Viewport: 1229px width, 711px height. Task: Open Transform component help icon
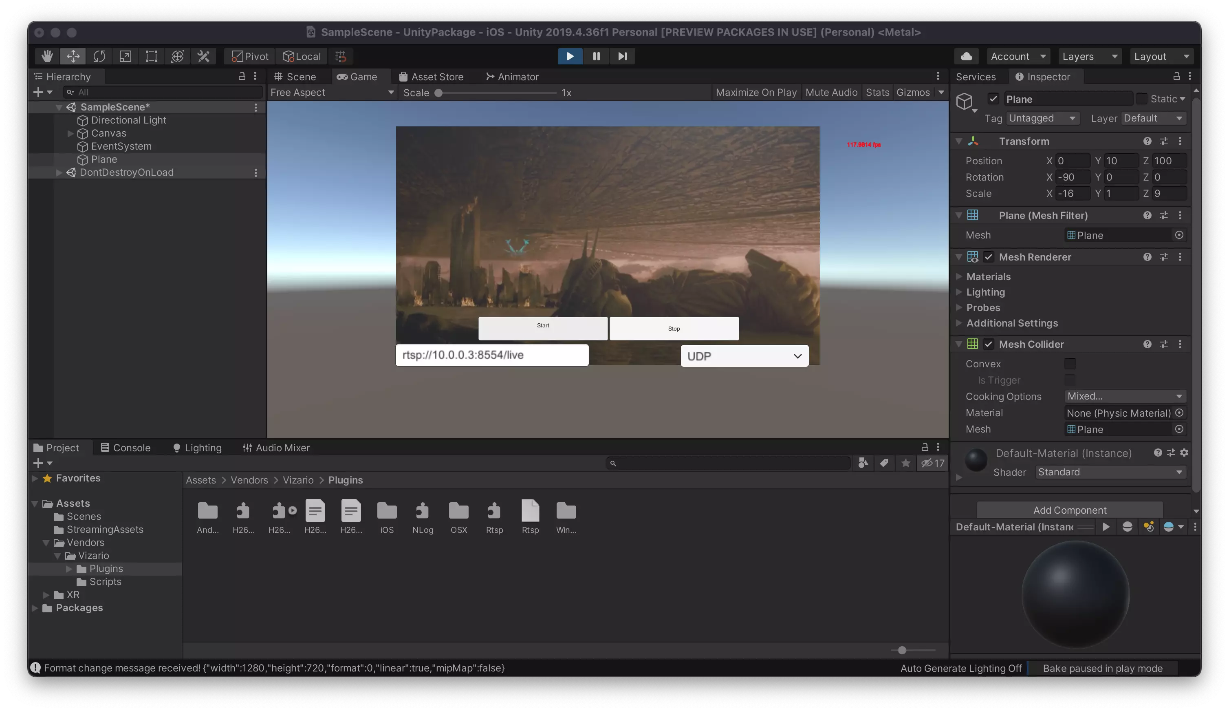coord(1147,141)
